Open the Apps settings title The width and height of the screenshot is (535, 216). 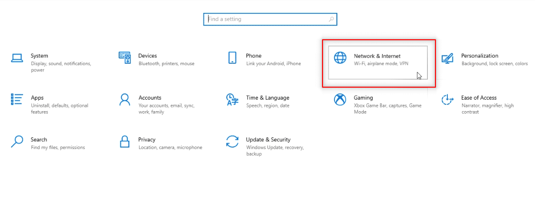pyautogui.click(x=37, y=98)
